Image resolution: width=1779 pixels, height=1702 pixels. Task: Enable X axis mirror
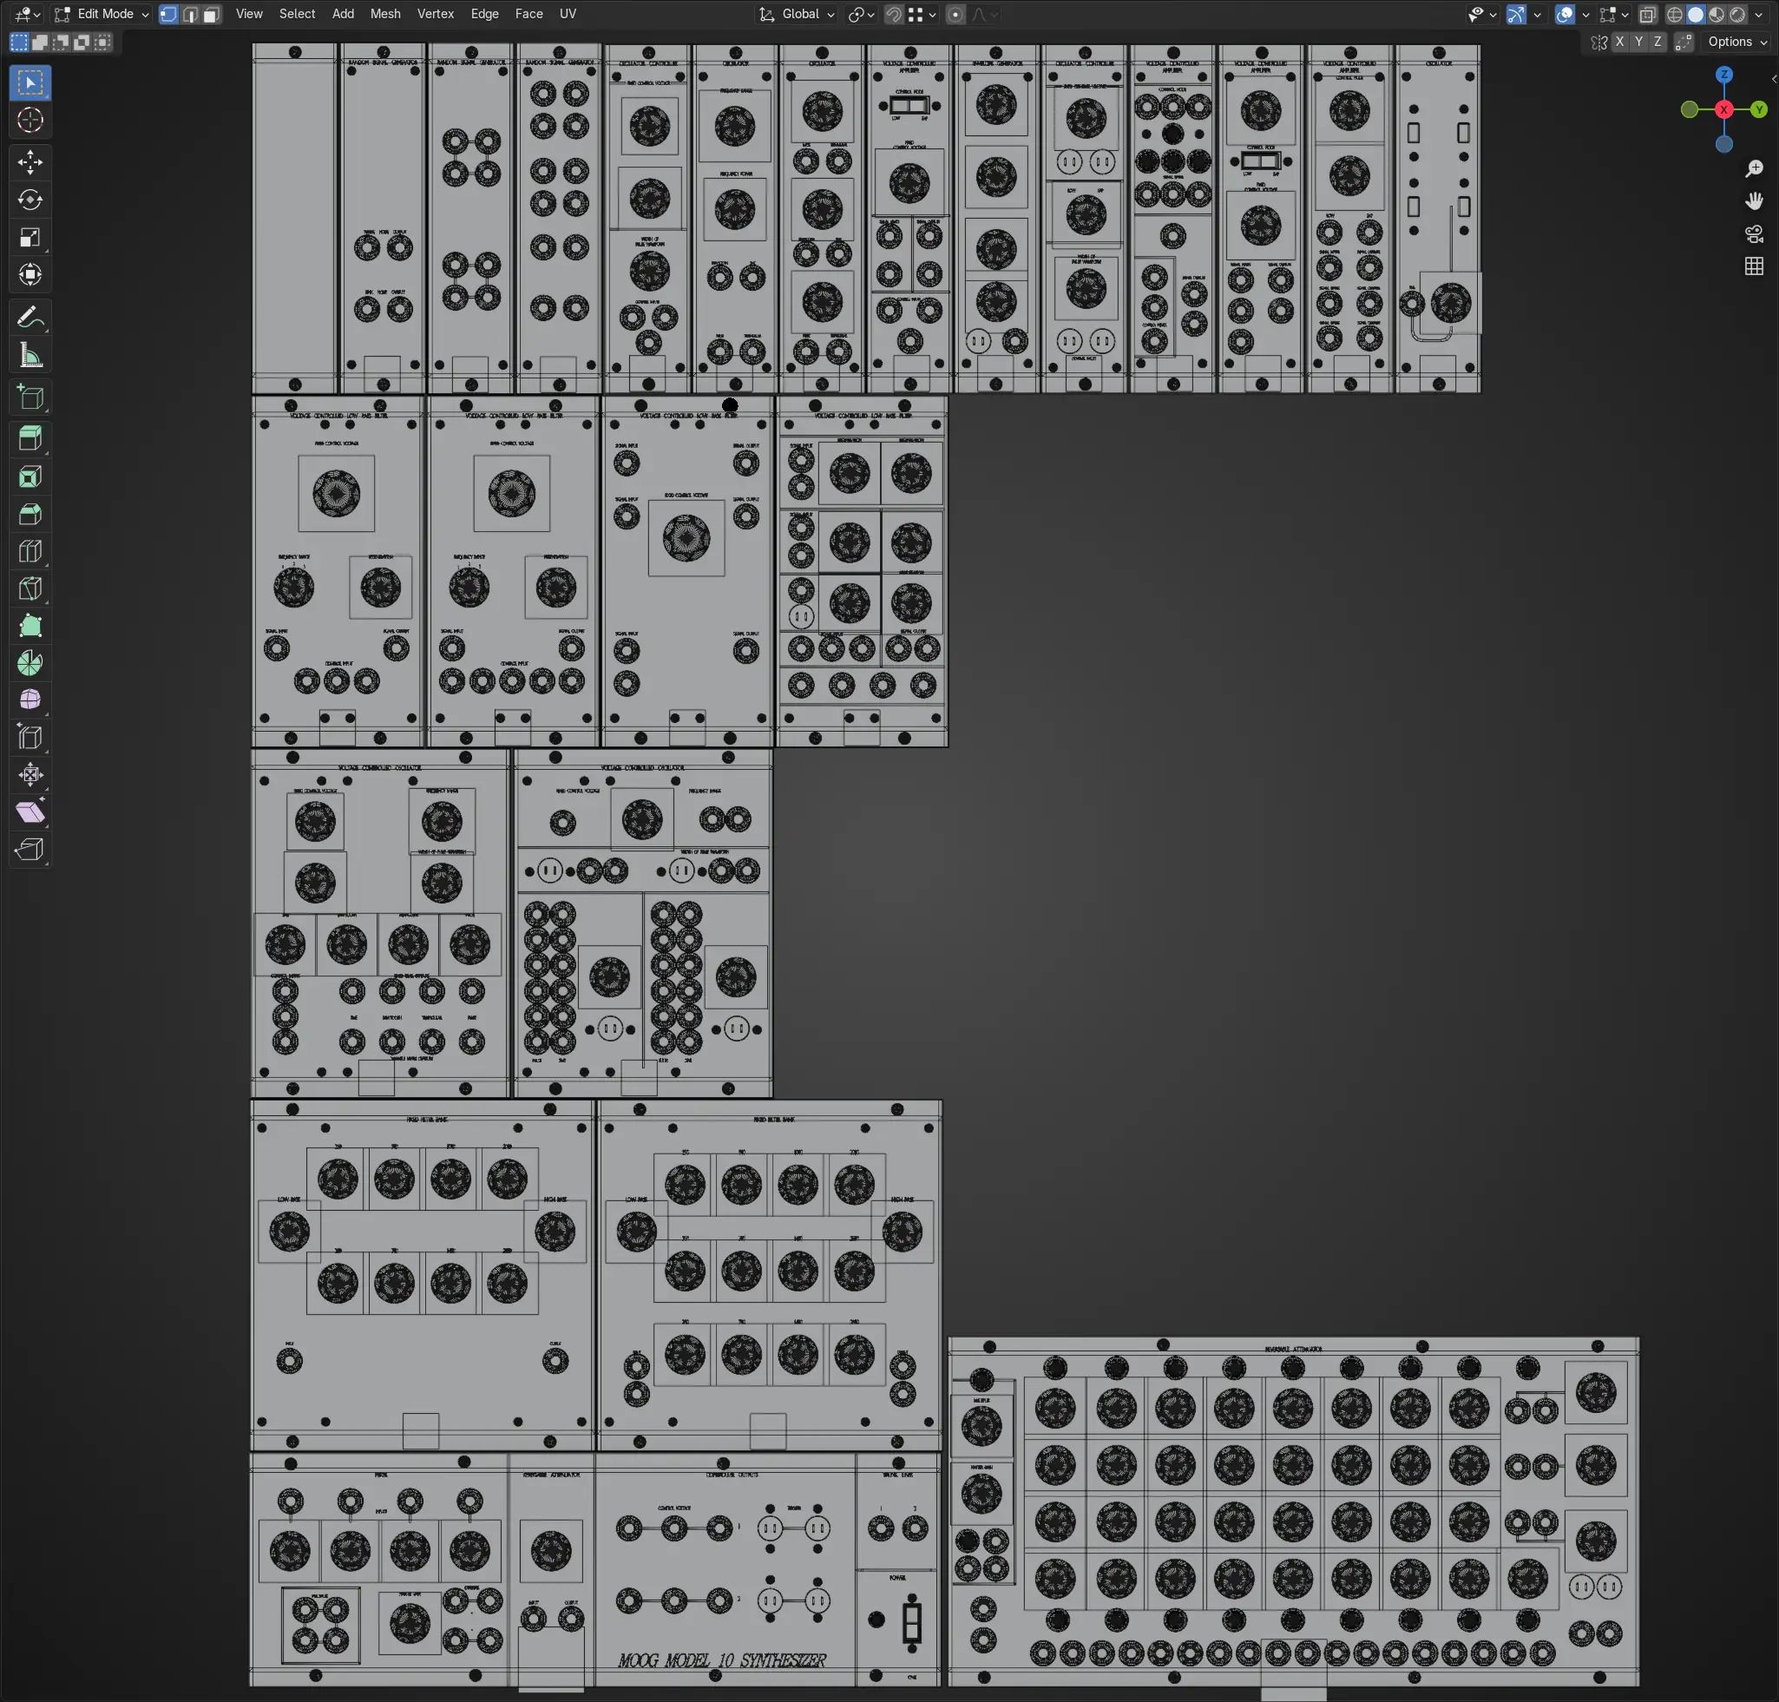click(x=1619, y=42)
